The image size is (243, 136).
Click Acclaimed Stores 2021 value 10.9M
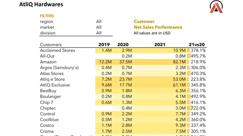(179, 51)
